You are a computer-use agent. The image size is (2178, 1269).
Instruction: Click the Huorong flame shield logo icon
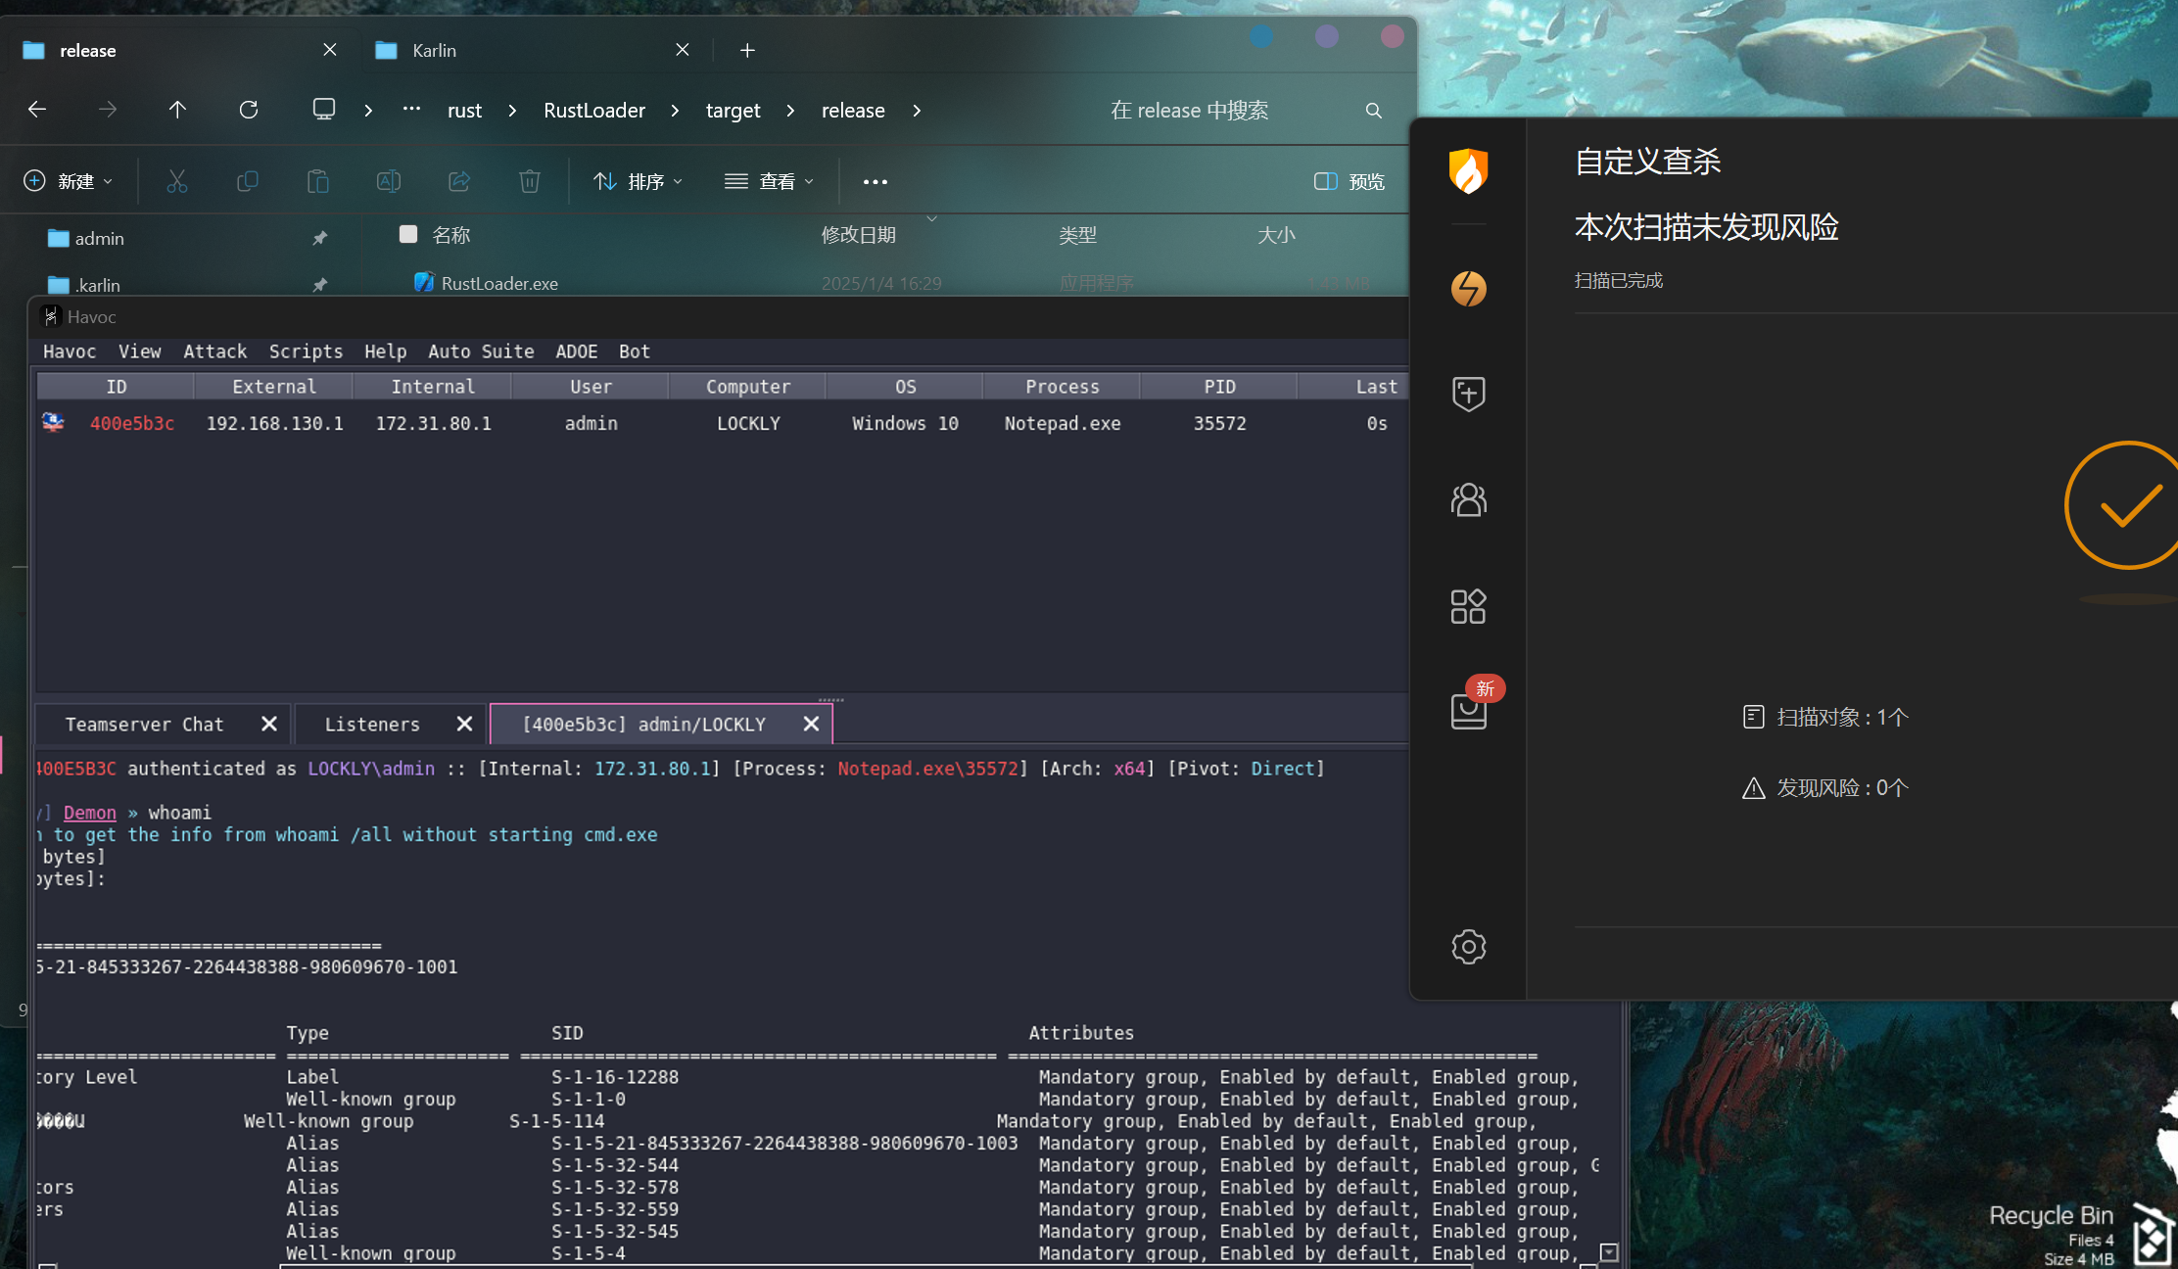pyautogui.click(x=1468, y=171)
